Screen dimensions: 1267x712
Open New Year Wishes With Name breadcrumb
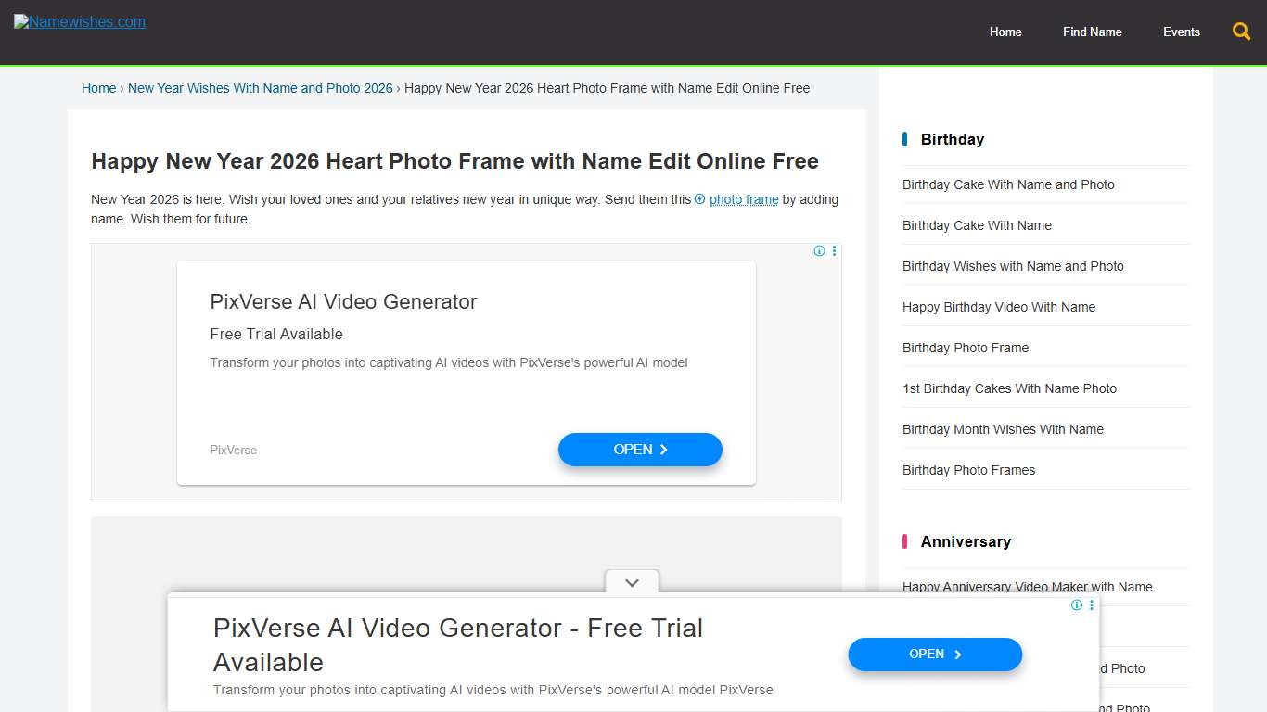click(x=260, y=88)
